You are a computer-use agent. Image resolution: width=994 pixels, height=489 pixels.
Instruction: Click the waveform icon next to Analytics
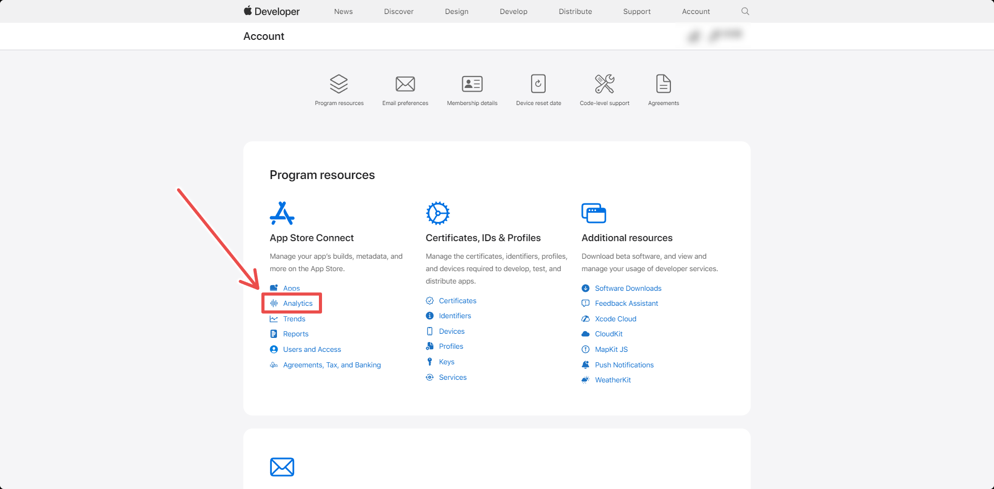click(x=274, y=303)
